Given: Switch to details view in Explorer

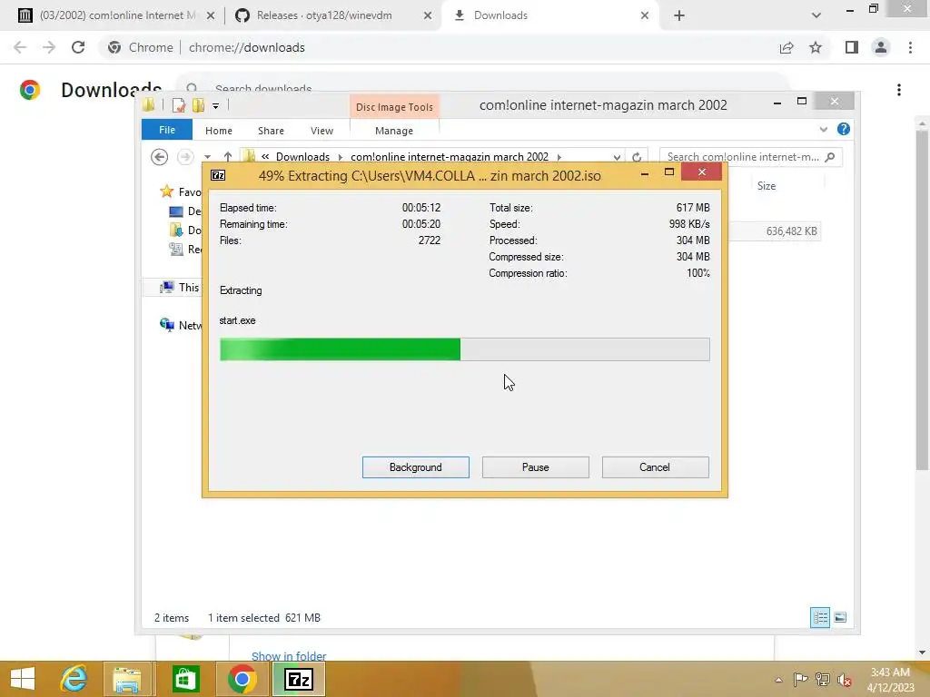Looking at the screenshot, I should pyautogui.click(x=820, y=617).
